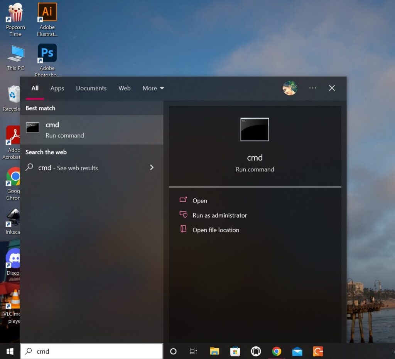
Task: Launch Microsoft Store from the taskbar
Action: pyautogui.click(x=235, y=351)
